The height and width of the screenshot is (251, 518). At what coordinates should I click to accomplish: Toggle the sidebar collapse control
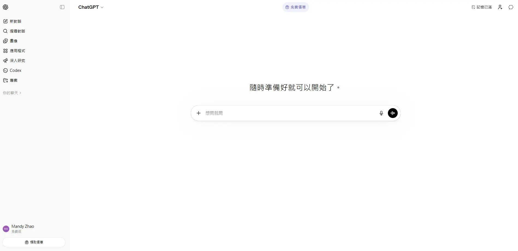[62, 7]
